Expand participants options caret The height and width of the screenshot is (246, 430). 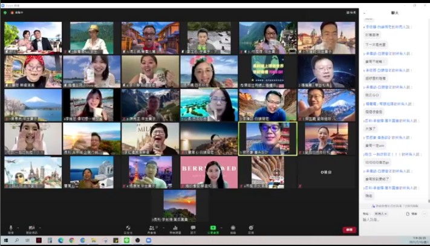pos(163,228)
